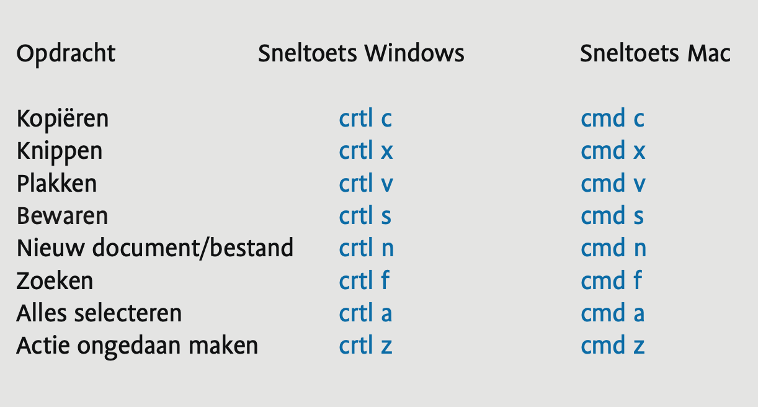The height and width of the screenshot is (407, 758).
Task: Click the 'crtl x' shortcut text
Action: tap(366, 151)
